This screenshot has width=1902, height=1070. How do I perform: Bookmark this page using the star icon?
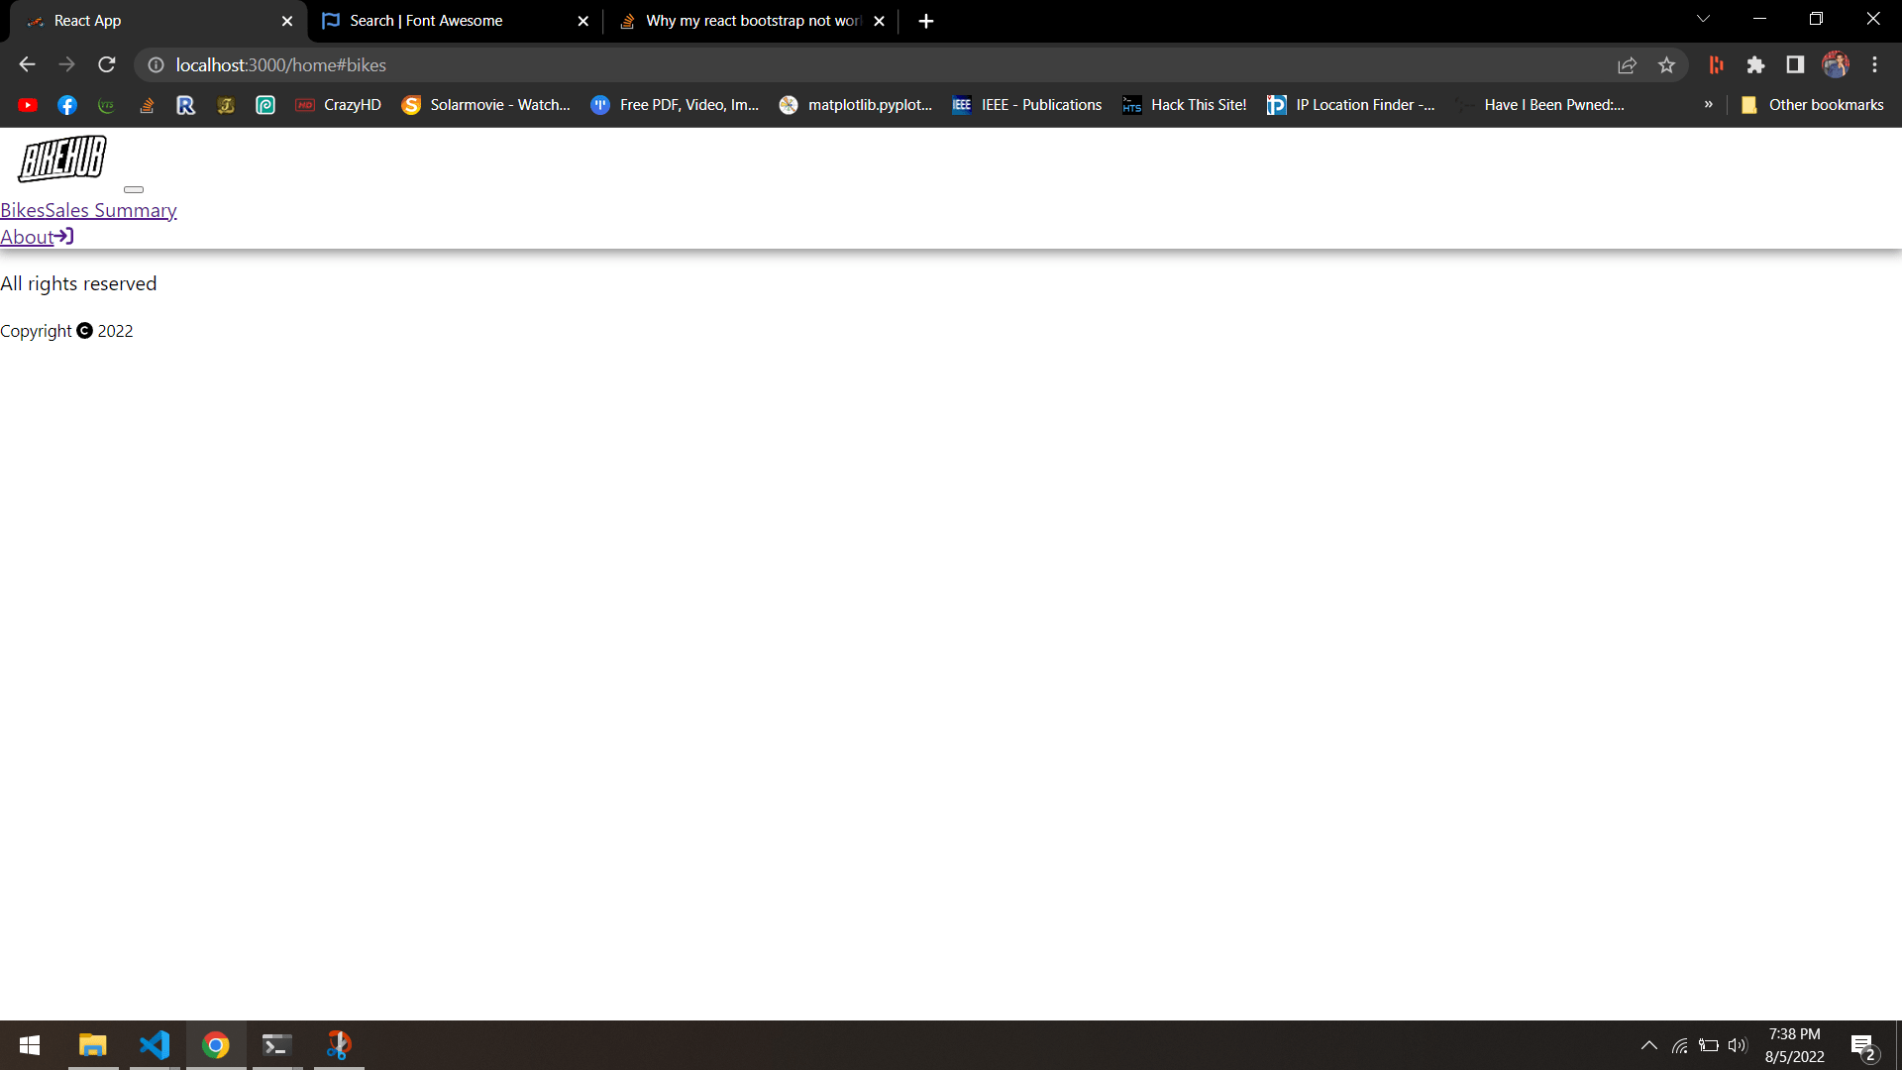(1667, 64)
